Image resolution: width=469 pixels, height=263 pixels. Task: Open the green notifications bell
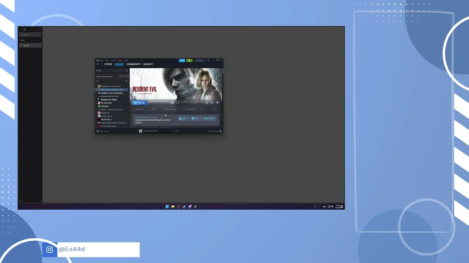point(189,60)
